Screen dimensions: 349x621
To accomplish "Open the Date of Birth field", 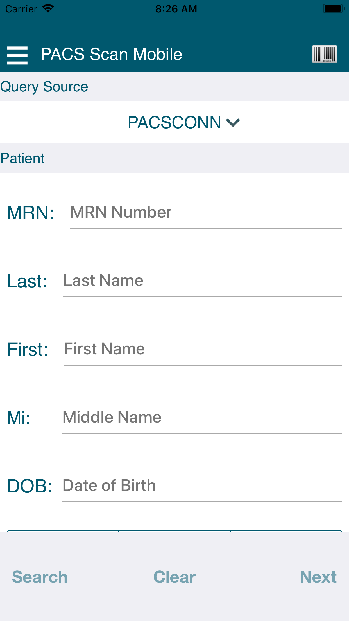I will click(202, 486).
